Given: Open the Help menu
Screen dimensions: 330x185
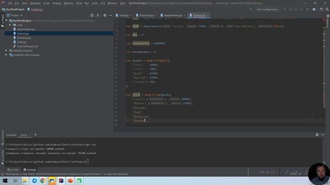Looking at the screenshot, I should click(123, 3).
